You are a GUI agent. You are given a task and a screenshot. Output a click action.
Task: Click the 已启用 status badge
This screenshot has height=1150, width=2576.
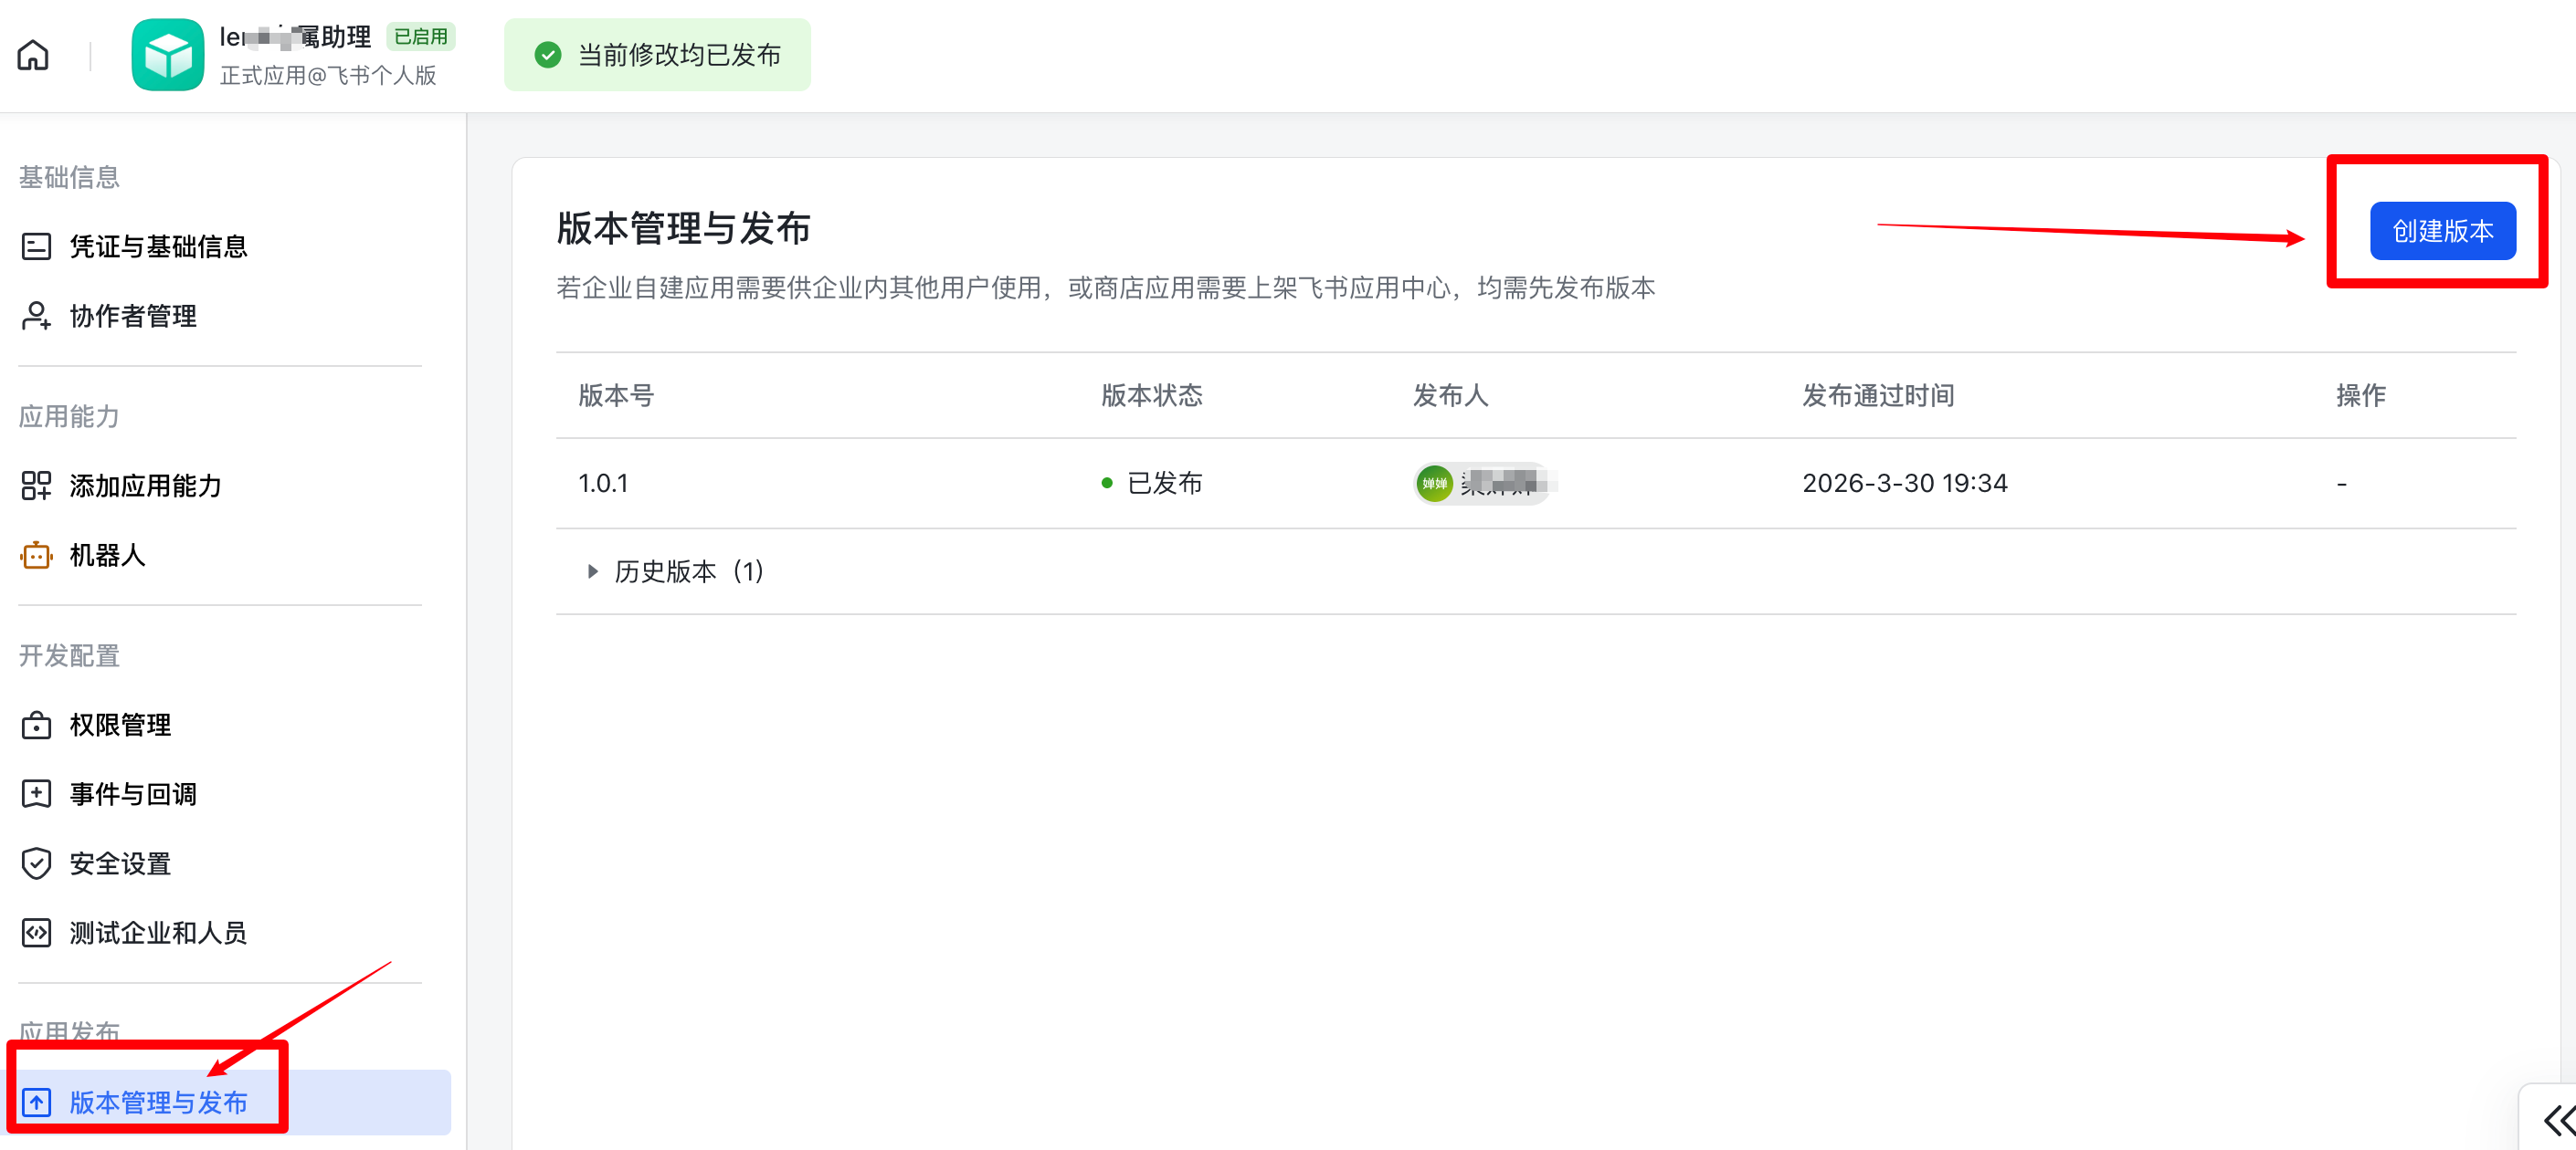[x=419, y=36]
